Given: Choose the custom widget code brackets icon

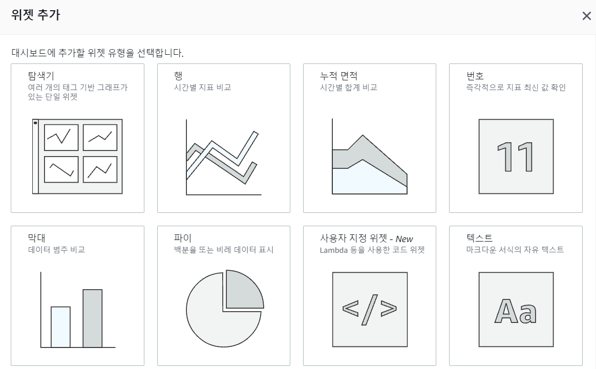Looking at the screenshot, I should click(x=370, y=309).
